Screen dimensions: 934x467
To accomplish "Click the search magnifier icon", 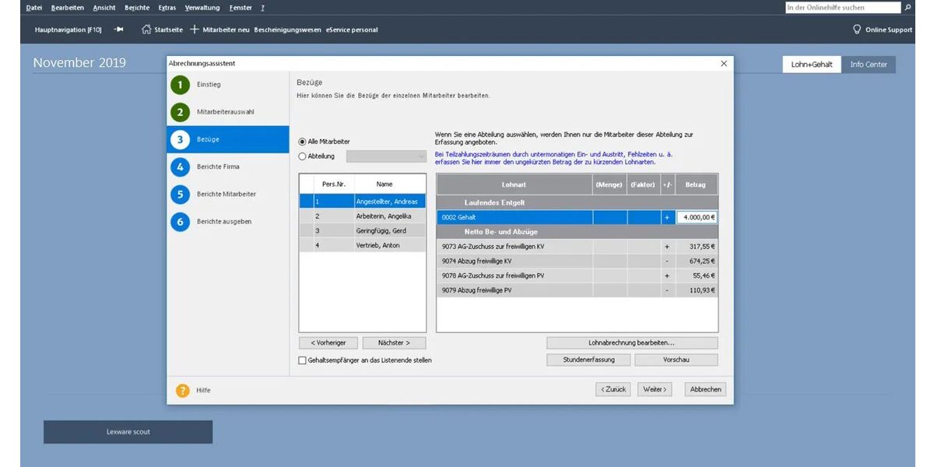I will pyautogui.click(x=908, y=8).
